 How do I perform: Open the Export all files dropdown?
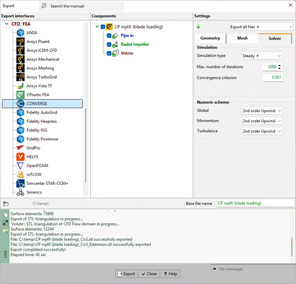261,27
